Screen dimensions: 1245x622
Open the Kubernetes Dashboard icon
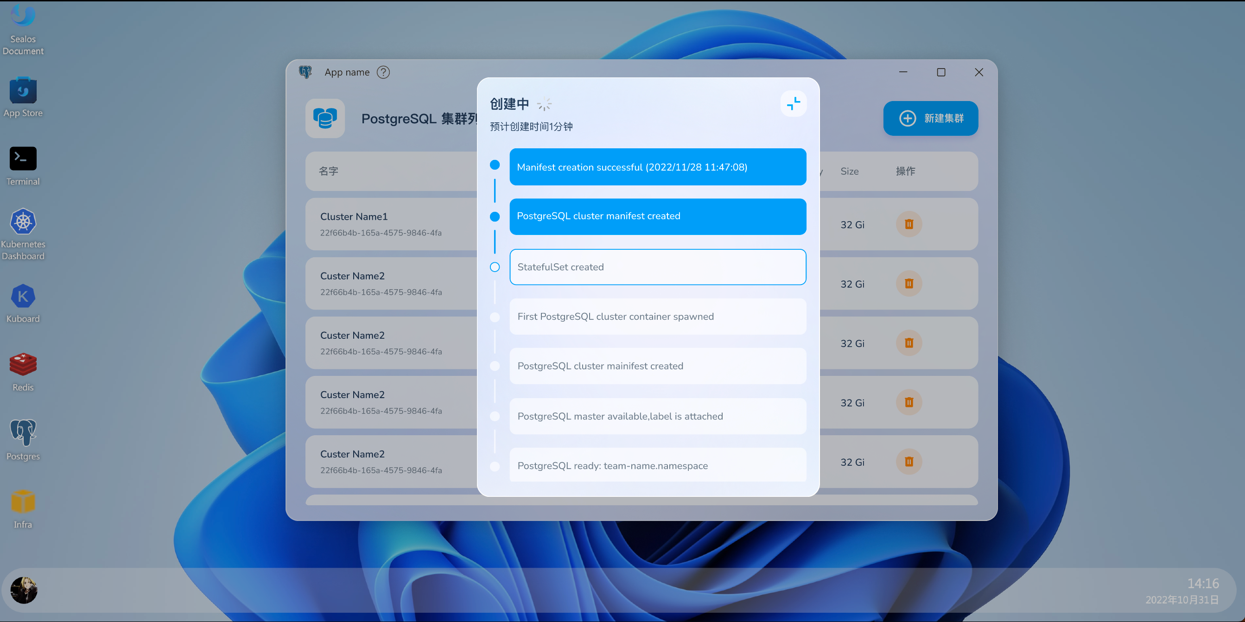(23, 235)
